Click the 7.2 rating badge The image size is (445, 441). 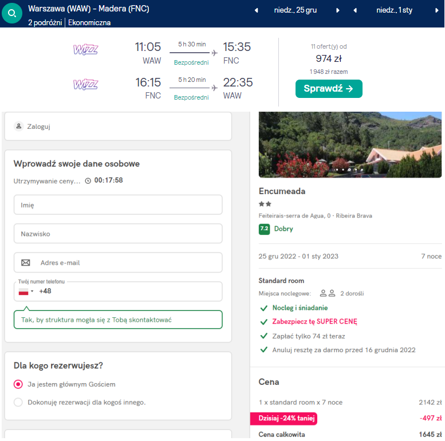(264, 229)
